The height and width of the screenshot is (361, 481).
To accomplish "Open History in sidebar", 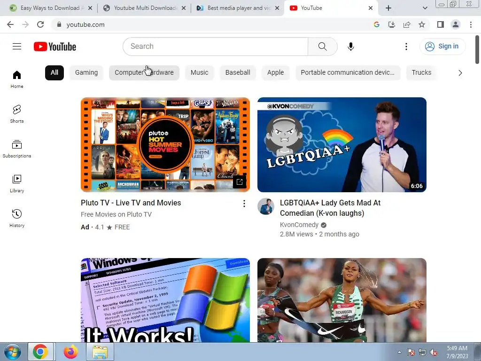I will (17, 218).
